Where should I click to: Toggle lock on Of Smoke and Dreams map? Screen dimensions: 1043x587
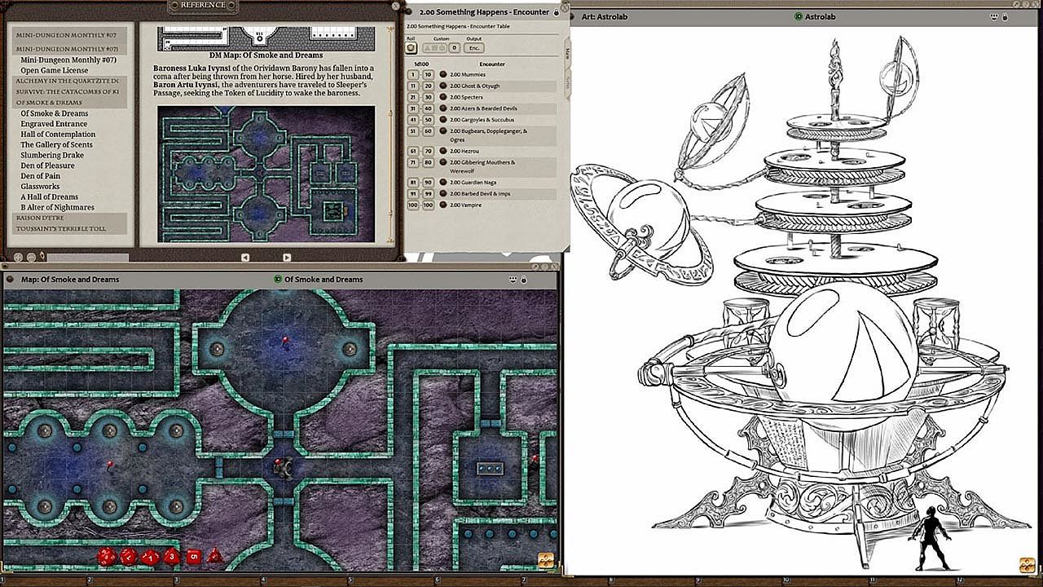point(524,280)
